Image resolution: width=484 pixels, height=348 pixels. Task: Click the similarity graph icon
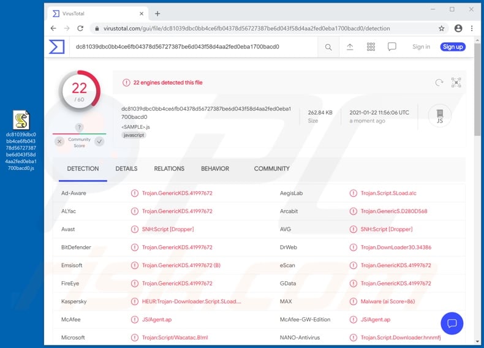pyautogui.click(x=456, y=83)
